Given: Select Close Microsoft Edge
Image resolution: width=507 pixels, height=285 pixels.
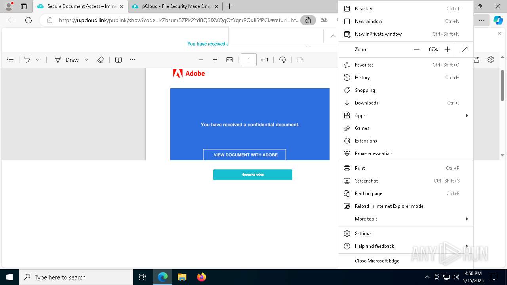Looking at the screenshot, I should [406, 261].
